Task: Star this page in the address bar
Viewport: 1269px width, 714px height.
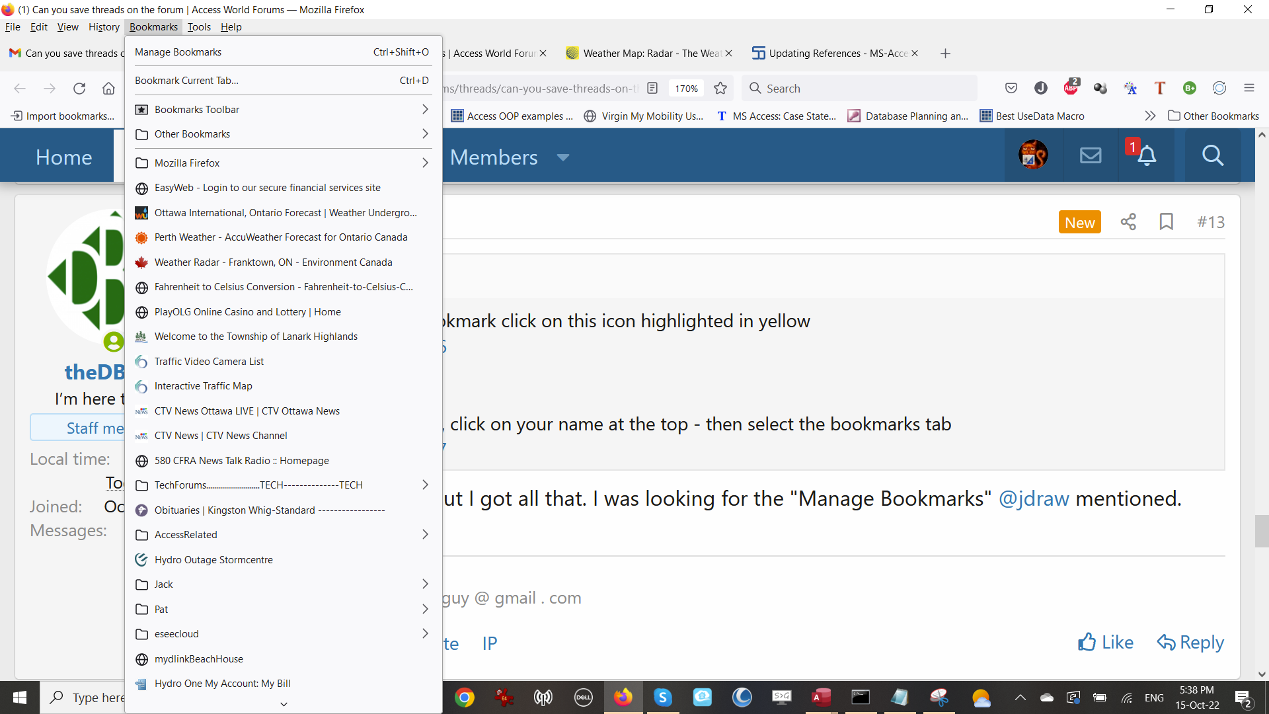Action: point(720,89)
